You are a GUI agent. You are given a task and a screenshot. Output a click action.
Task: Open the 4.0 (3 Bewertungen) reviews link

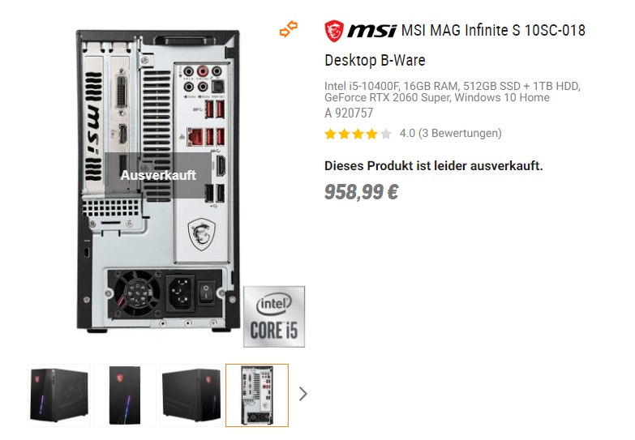(x=450, y=133)
